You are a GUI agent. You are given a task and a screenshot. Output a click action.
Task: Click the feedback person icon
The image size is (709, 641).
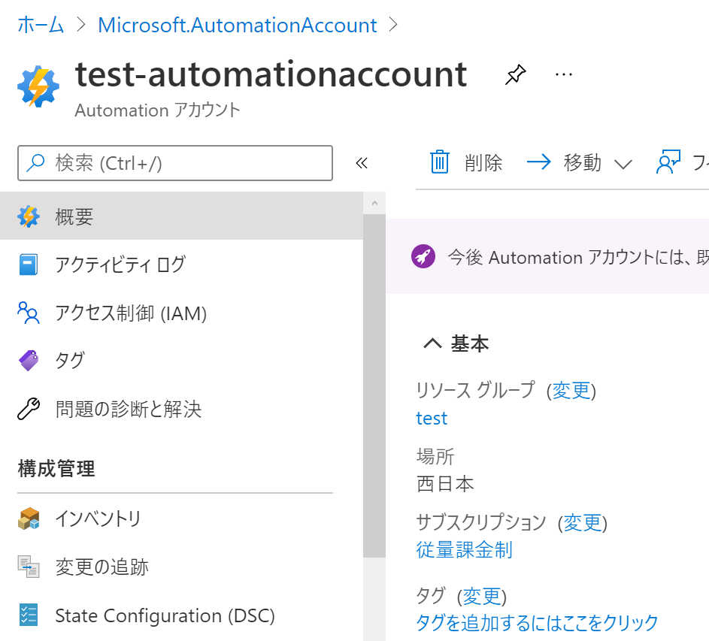click(668, 162)
